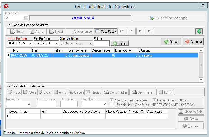Click Exclui in Gozo de Férias toolbar

click(x=45, y=92)
